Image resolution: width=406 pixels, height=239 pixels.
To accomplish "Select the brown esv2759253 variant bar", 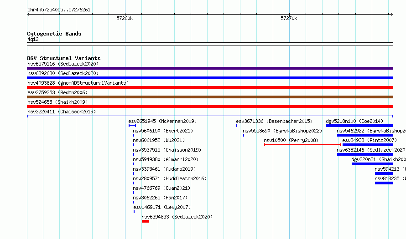I will 210,97.
